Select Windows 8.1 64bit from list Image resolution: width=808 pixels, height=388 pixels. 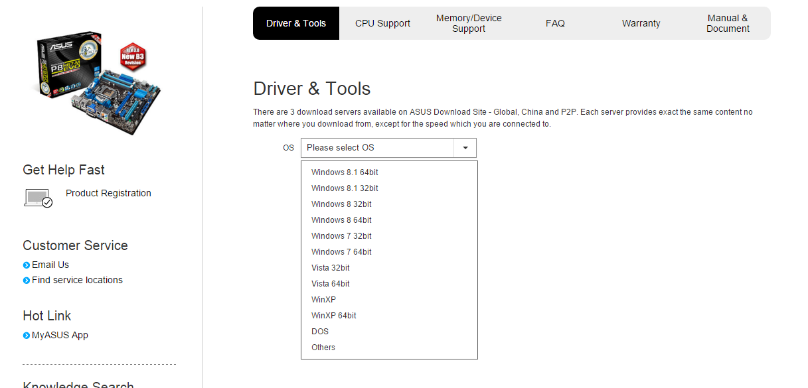click(389, 172)
